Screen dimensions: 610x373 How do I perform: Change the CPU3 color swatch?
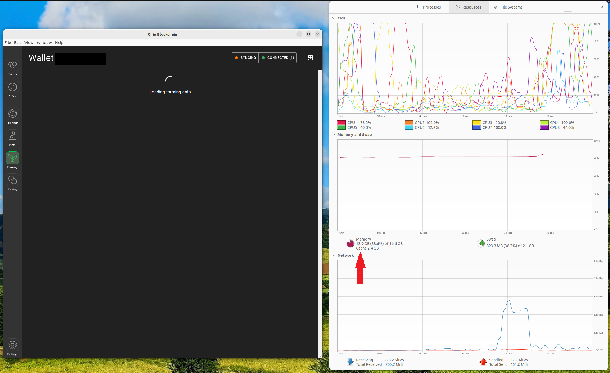pos(477,123)
